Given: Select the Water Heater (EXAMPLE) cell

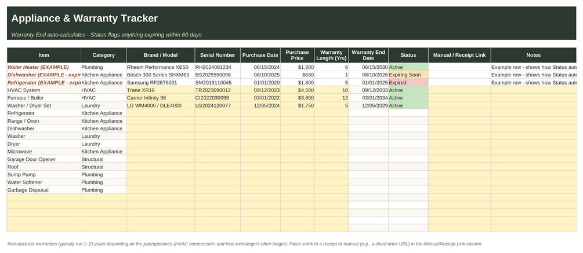Looking at the screenshot, I should (x=44, y=67).
